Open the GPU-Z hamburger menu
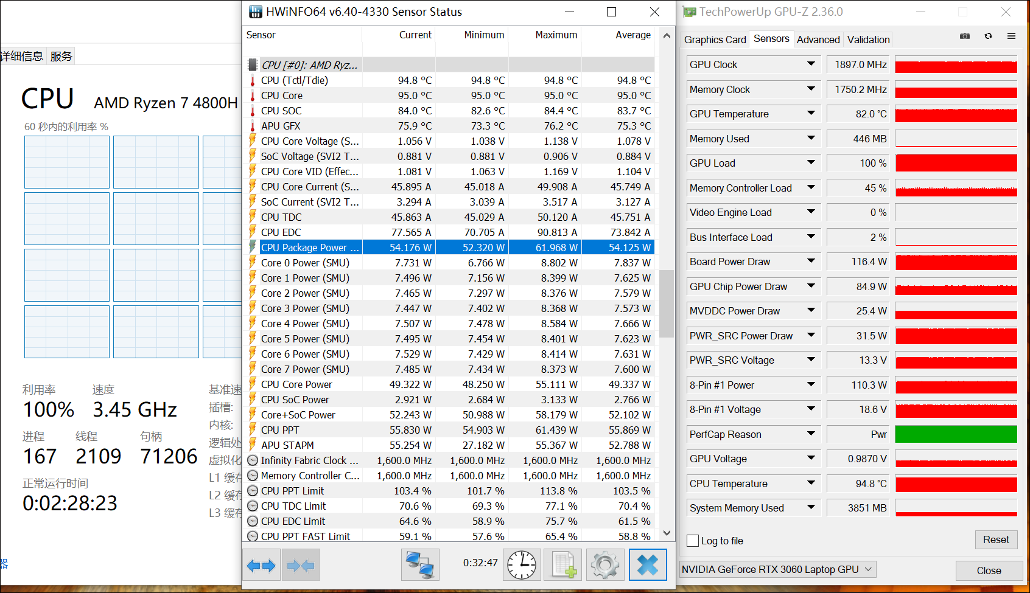Screen dimensions: 1030x593 point(1011,36)
